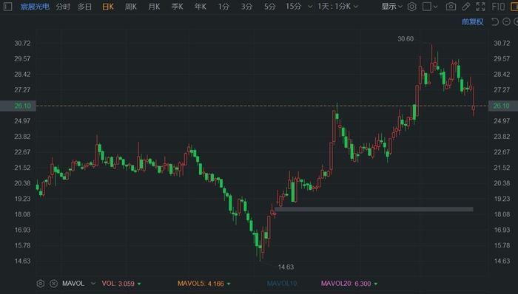Expand the 显示 dropdown menu
The width and height of the screenshot is (518, 294).
[391, 6]
